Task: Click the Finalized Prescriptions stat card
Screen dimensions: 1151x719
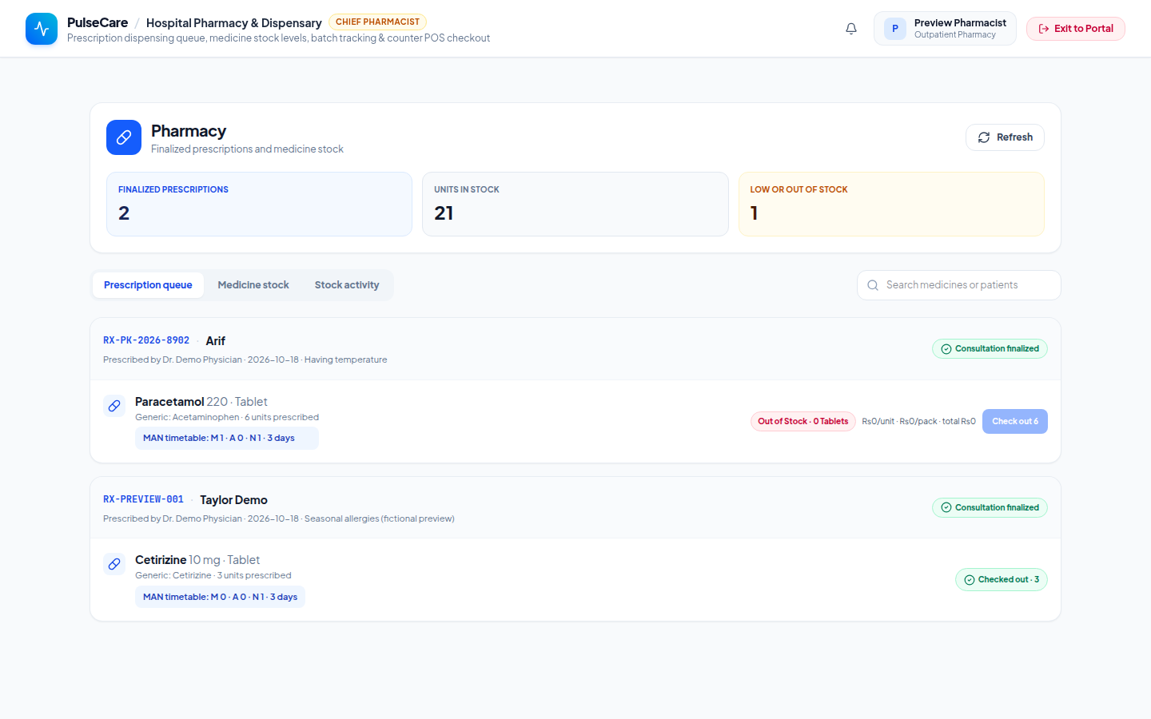Action: (x=259, y=204)
